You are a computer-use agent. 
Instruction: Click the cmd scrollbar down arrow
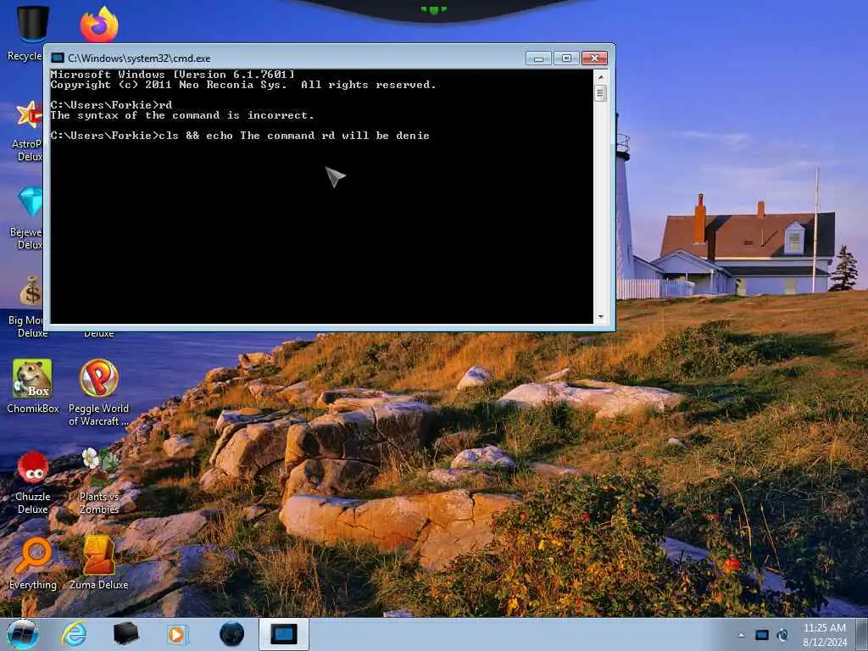[601, 317]
